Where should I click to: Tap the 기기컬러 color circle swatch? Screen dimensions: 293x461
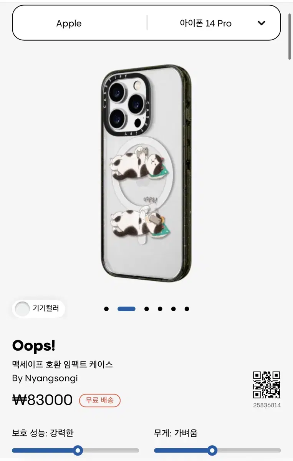coord(22,309)
